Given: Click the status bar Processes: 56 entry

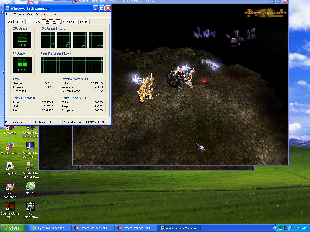Looking at the screenshot, I should 14,122.
